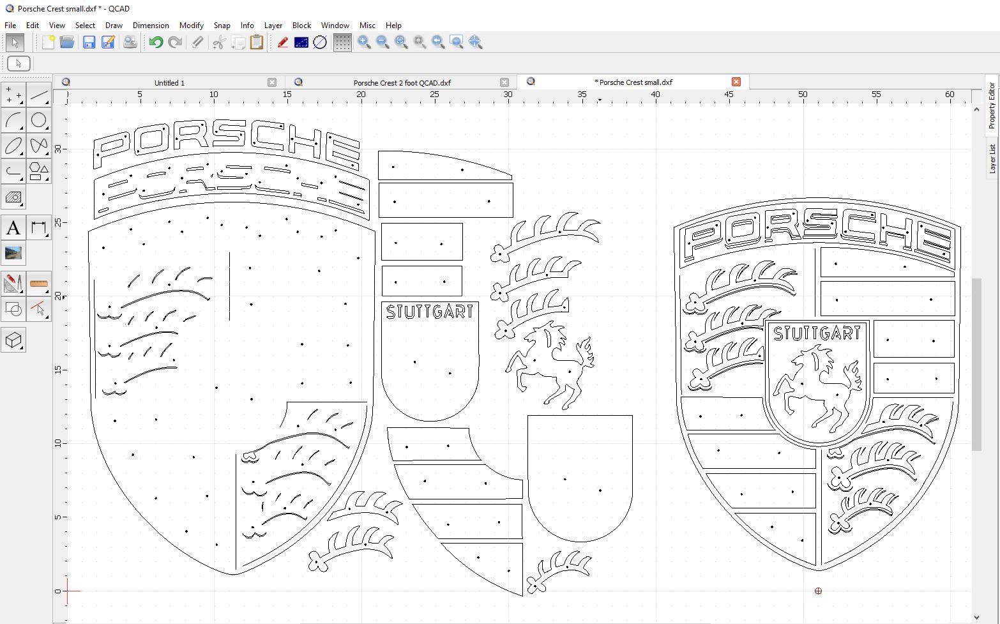Screen dimensions: 1000x624
Task: Click the Undo arrow icon
Action: 156,43
